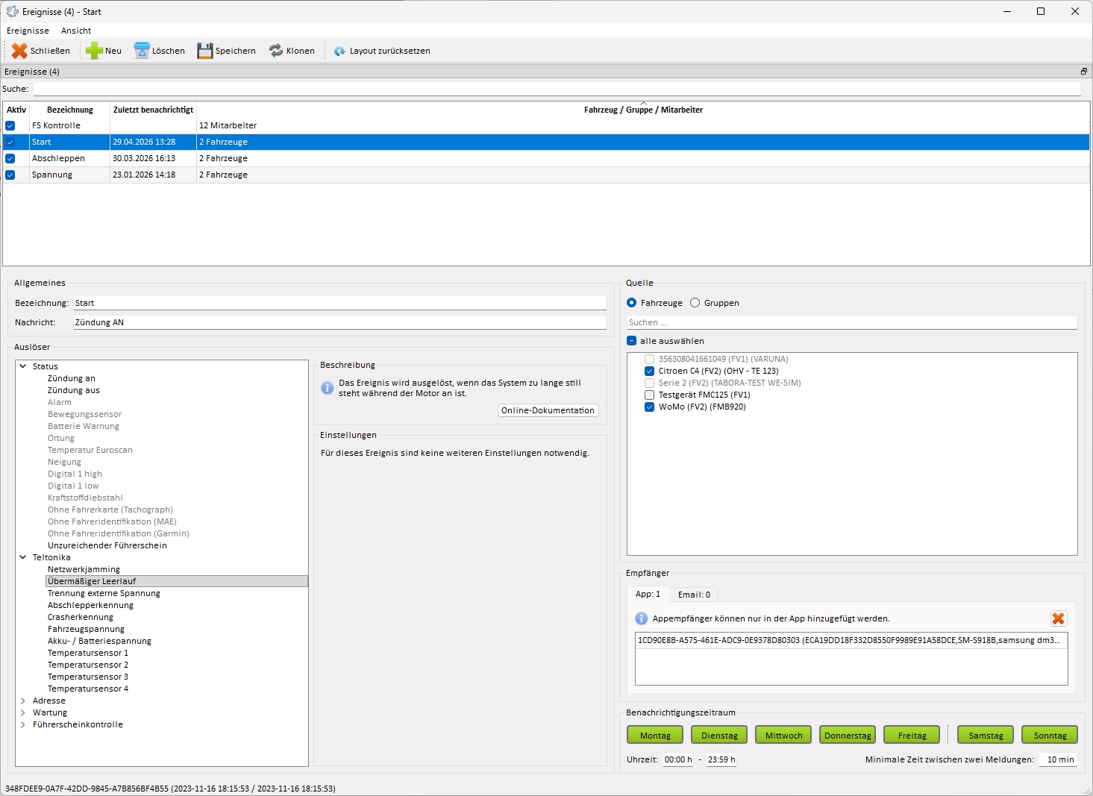Delete event using Löschen icon
Image resolution: width=1093 pixels, height=796 pixels.
[142, 51]
